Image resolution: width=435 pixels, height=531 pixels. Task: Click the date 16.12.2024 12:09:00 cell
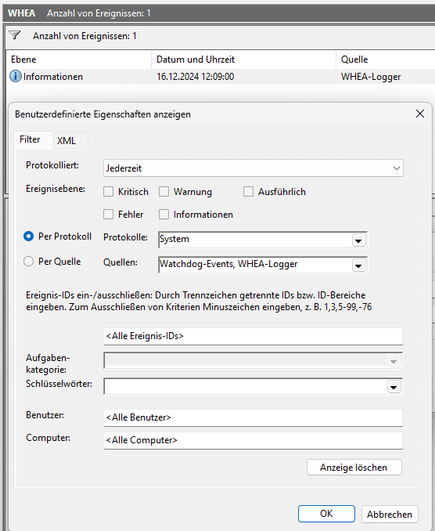point(195,77)
